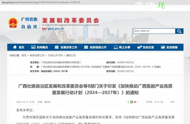Click the 发展和改革委员会 header title
This screenshot has width=190, height=124.
[x=70, y=20]
